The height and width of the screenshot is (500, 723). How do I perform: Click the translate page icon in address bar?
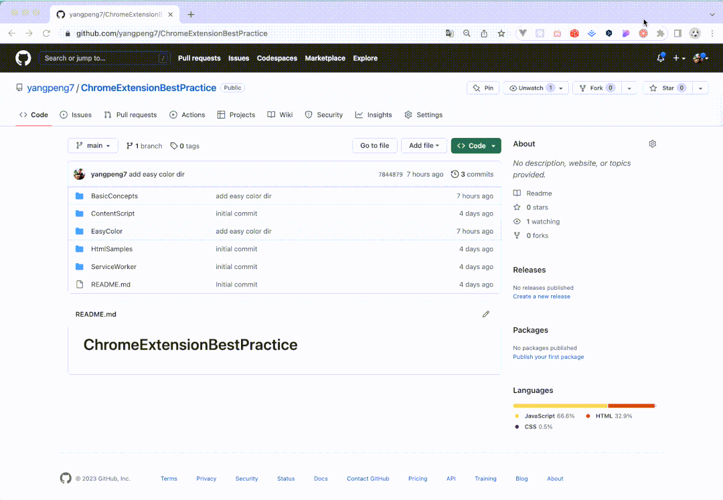(x=450, y=33)
